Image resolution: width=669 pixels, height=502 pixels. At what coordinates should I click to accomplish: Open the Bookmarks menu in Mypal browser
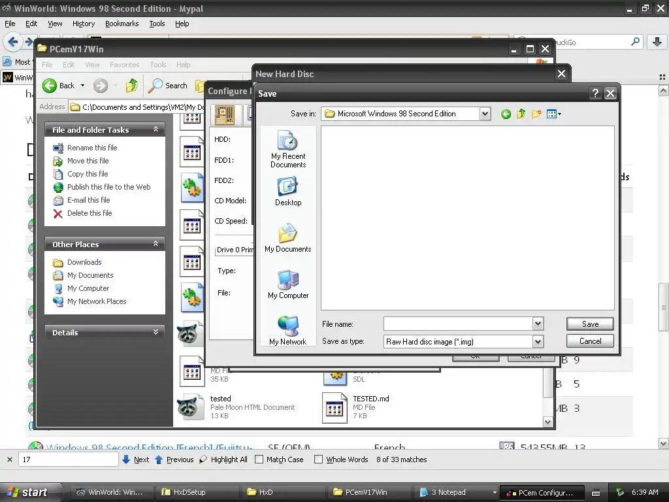[x=122, y=24]
